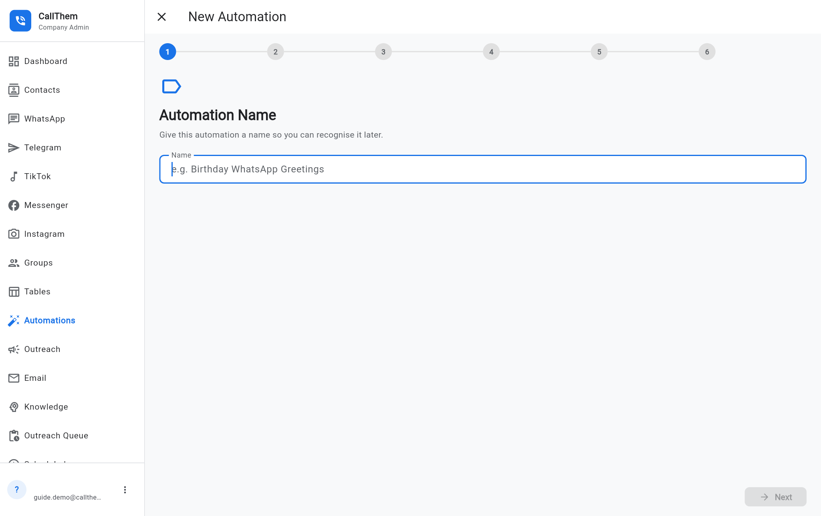Jump to wizard step 3
The height and width of the screenshot is (516, 821).
coord(383,52)
